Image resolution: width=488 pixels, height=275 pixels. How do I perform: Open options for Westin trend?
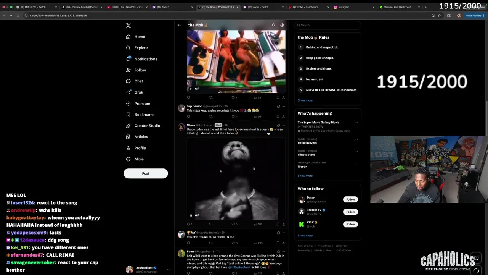tap(356, 163)
